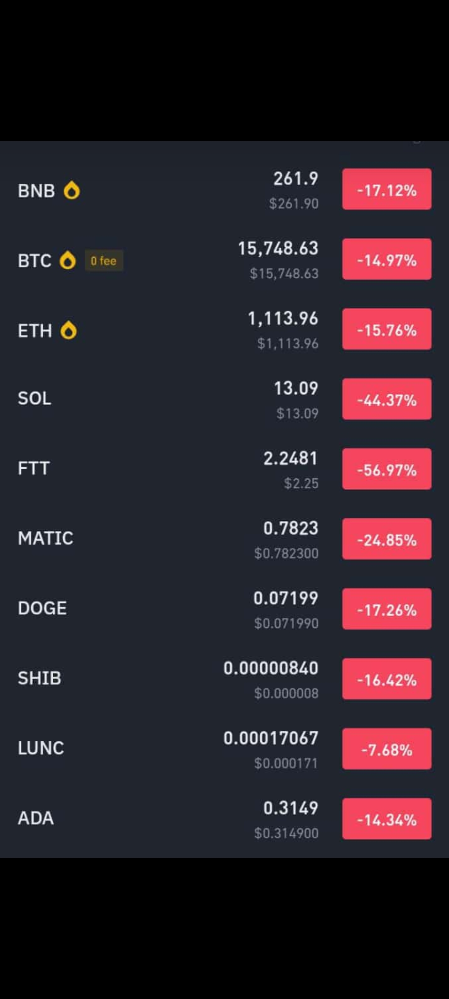Tap the MATIC -24.85% change badge
Image resolution: width=449 pixels, height=999 pixels.
[387, 539]
